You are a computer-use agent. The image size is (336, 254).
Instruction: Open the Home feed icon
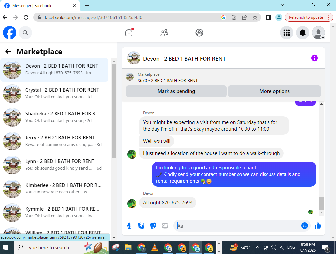pyautogui.click(x=129, y=33)
